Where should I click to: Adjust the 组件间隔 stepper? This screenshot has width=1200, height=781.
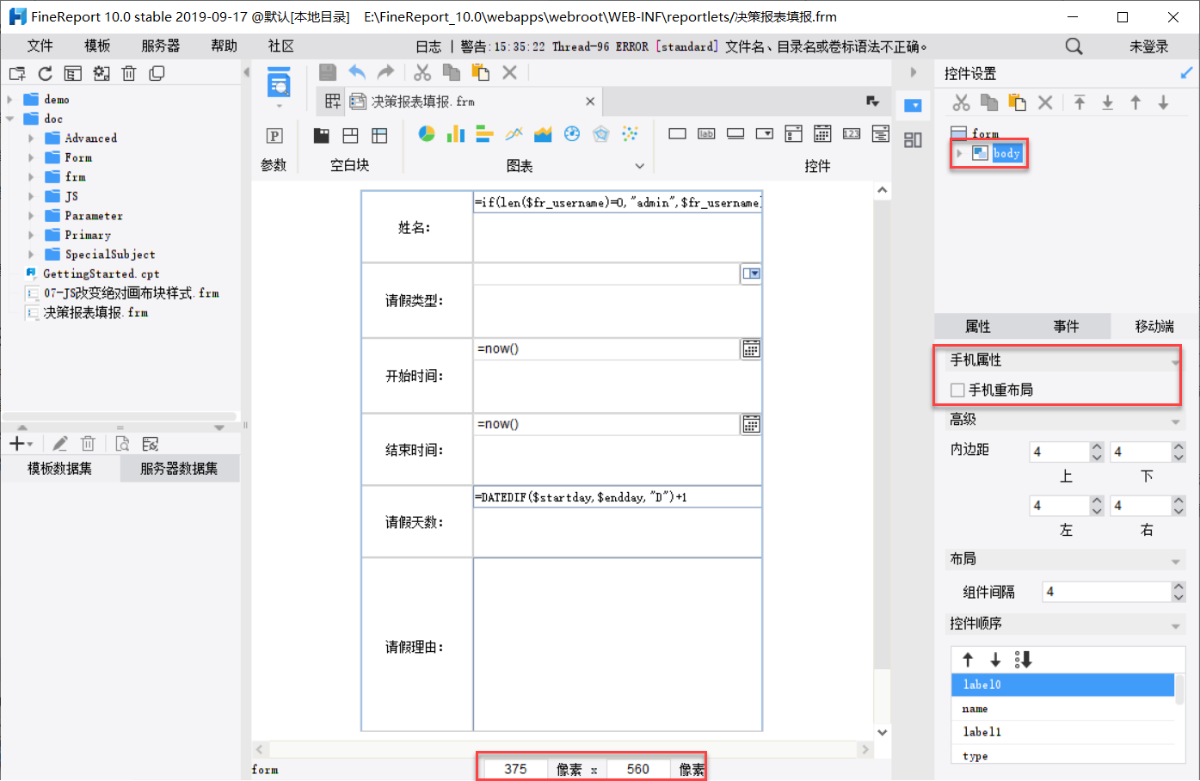pyautogui.click(x=1178, y=592)
